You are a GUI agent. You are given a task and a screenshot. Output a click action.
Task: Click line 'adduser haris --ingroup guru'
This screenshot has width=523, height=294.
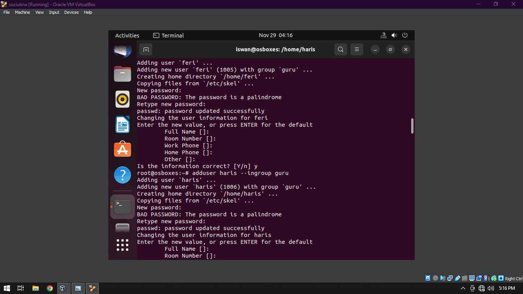240,173
